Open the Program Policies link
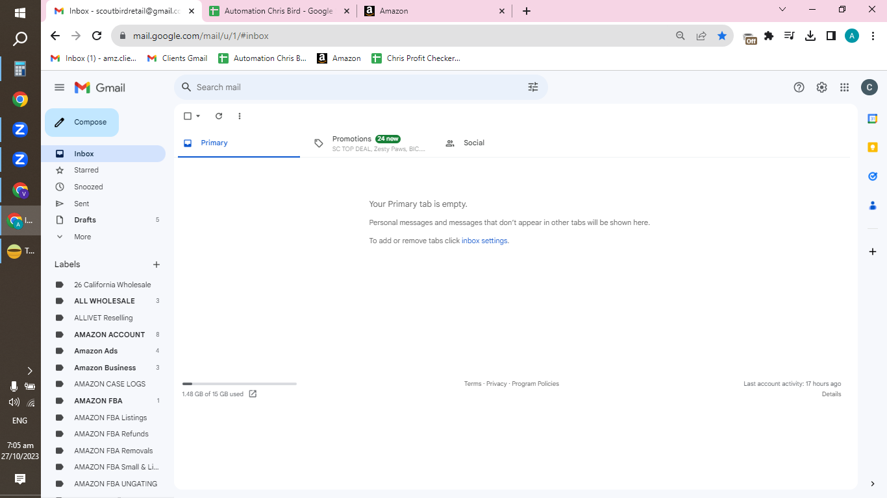Viewport: 887px width, 498px height. click(x=535, y=384)
